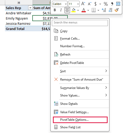Click the Increase Font Size icon
Screen dimensions: 123x133
point(83,4)
